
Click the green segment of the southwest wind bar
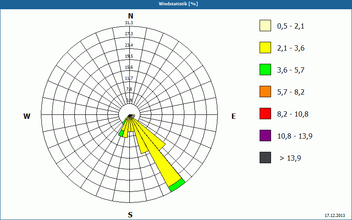coord(121,133)
